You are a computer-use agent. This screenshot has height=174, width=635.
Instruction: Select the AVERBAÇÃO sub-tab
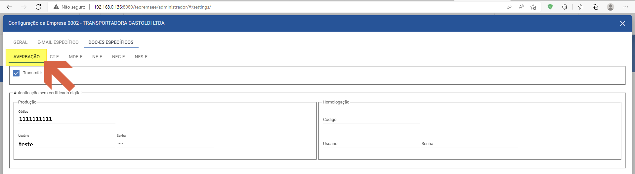[26, 57]
